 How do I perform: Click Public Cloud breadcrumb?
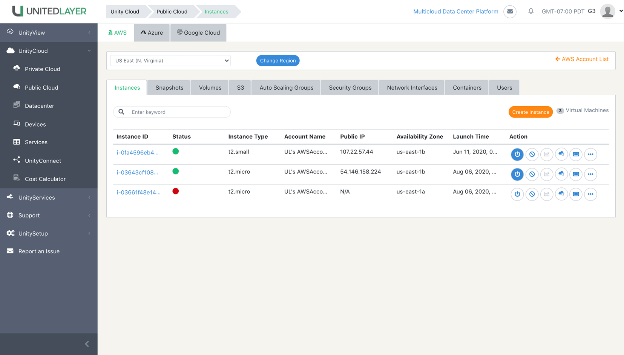click(172, 12)
